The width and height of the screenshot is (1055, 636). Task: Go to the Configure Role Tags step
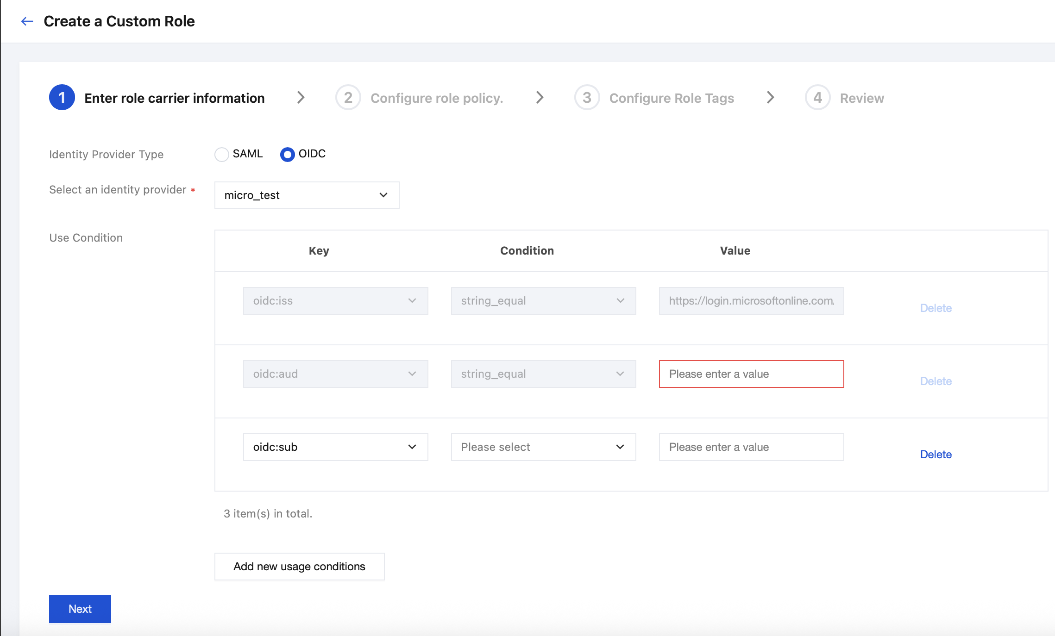point(671,98)
